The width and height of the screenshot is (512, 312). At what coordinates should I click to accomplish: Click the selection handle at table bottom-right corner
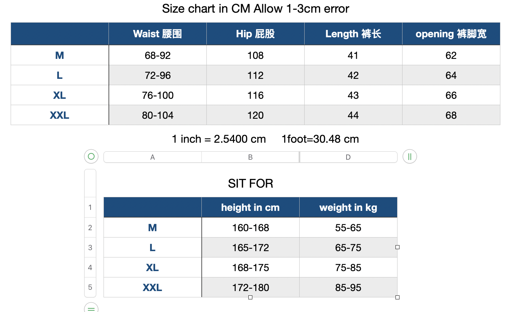397,297
